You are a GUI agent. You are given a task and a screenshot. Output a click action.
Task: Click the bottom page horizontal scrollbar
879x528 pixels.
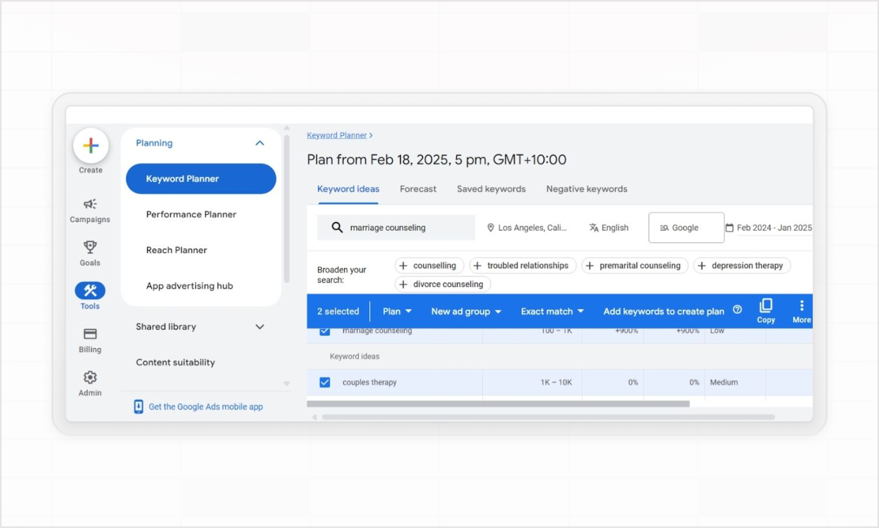tap(548, 417)
